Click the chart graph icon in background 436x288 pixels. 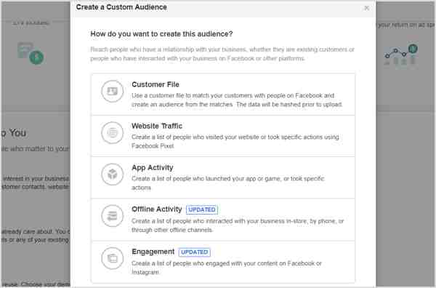tap(401, 55)
